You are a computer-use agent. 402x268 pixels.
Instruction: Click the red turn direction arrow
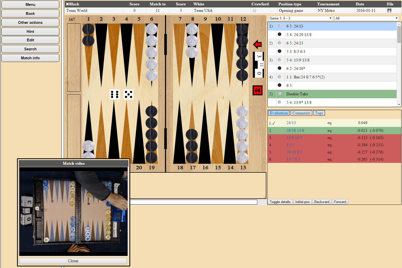click(257, 44)
